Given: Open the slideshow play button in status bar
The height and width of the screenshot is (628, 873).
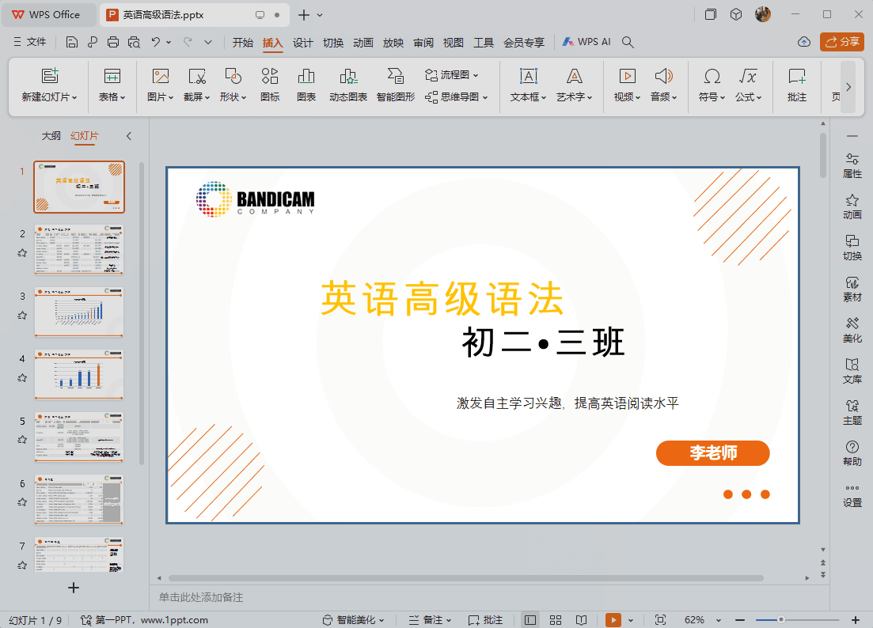Looking at the screenshot, I should coord(613,619).
